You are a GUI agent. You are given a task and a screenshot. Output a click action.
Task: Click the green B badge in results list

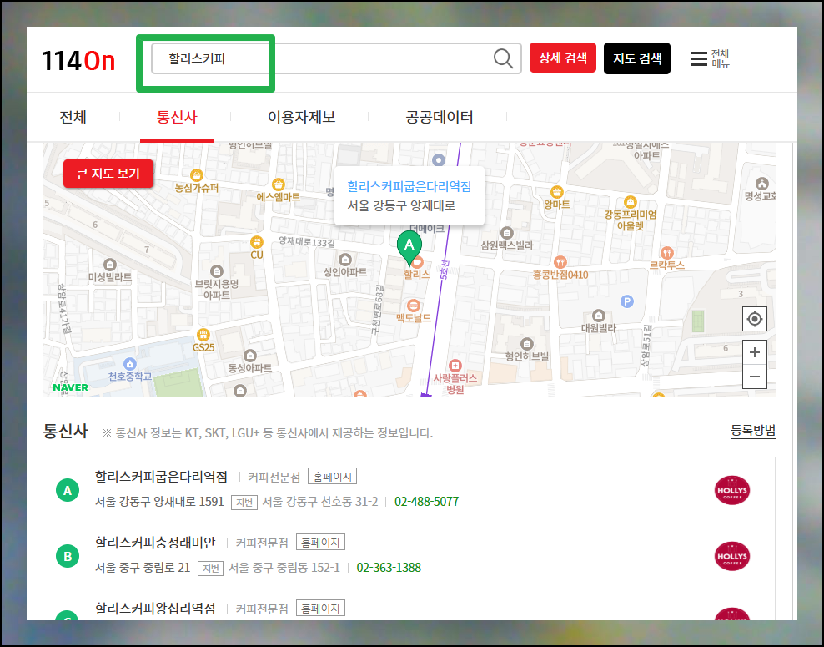pos(68,556)
